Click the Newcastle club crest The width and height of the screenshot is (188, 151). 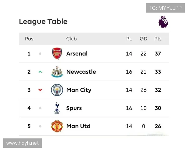click(57, 72)
